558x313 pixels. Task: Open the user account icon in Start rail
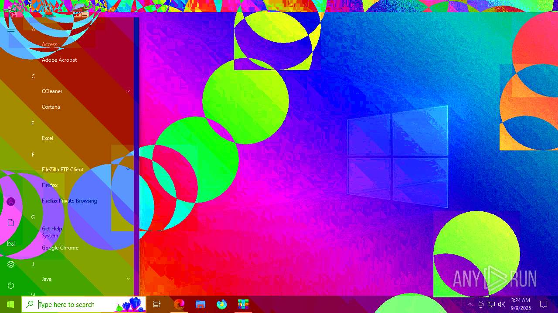coord(11,202)
